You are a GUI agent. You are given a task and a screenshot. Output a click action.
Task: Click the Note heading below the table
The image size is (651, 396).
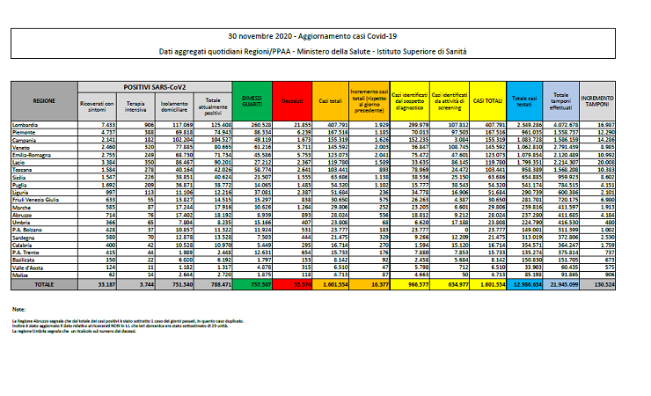(18, 311)
